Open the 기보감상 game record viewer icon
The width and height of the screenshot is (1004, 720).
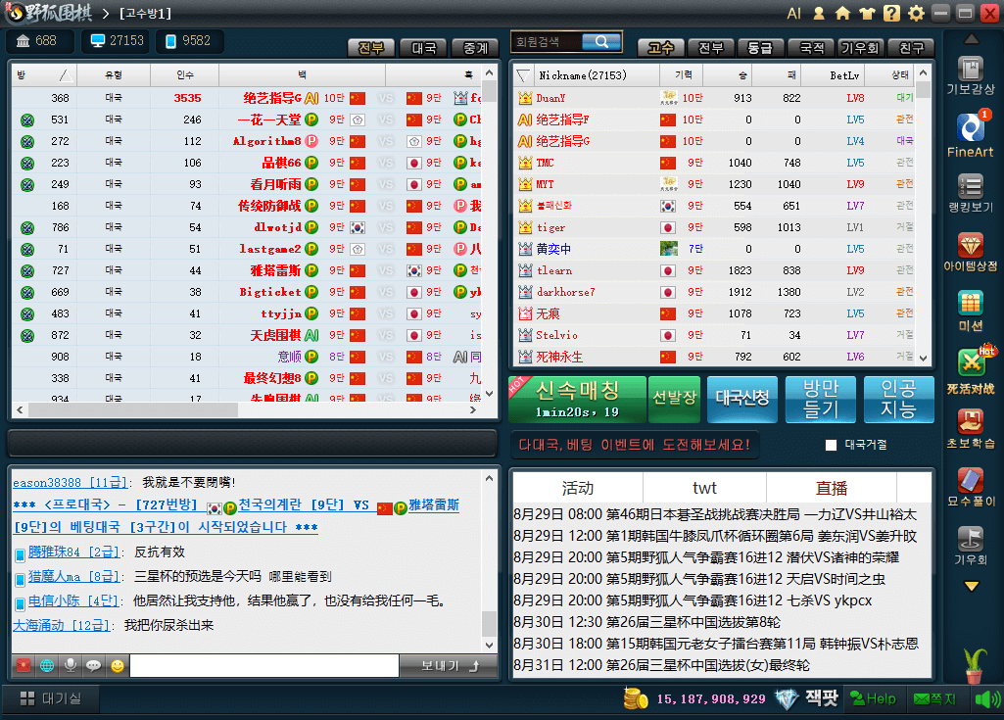coord(971,75)
